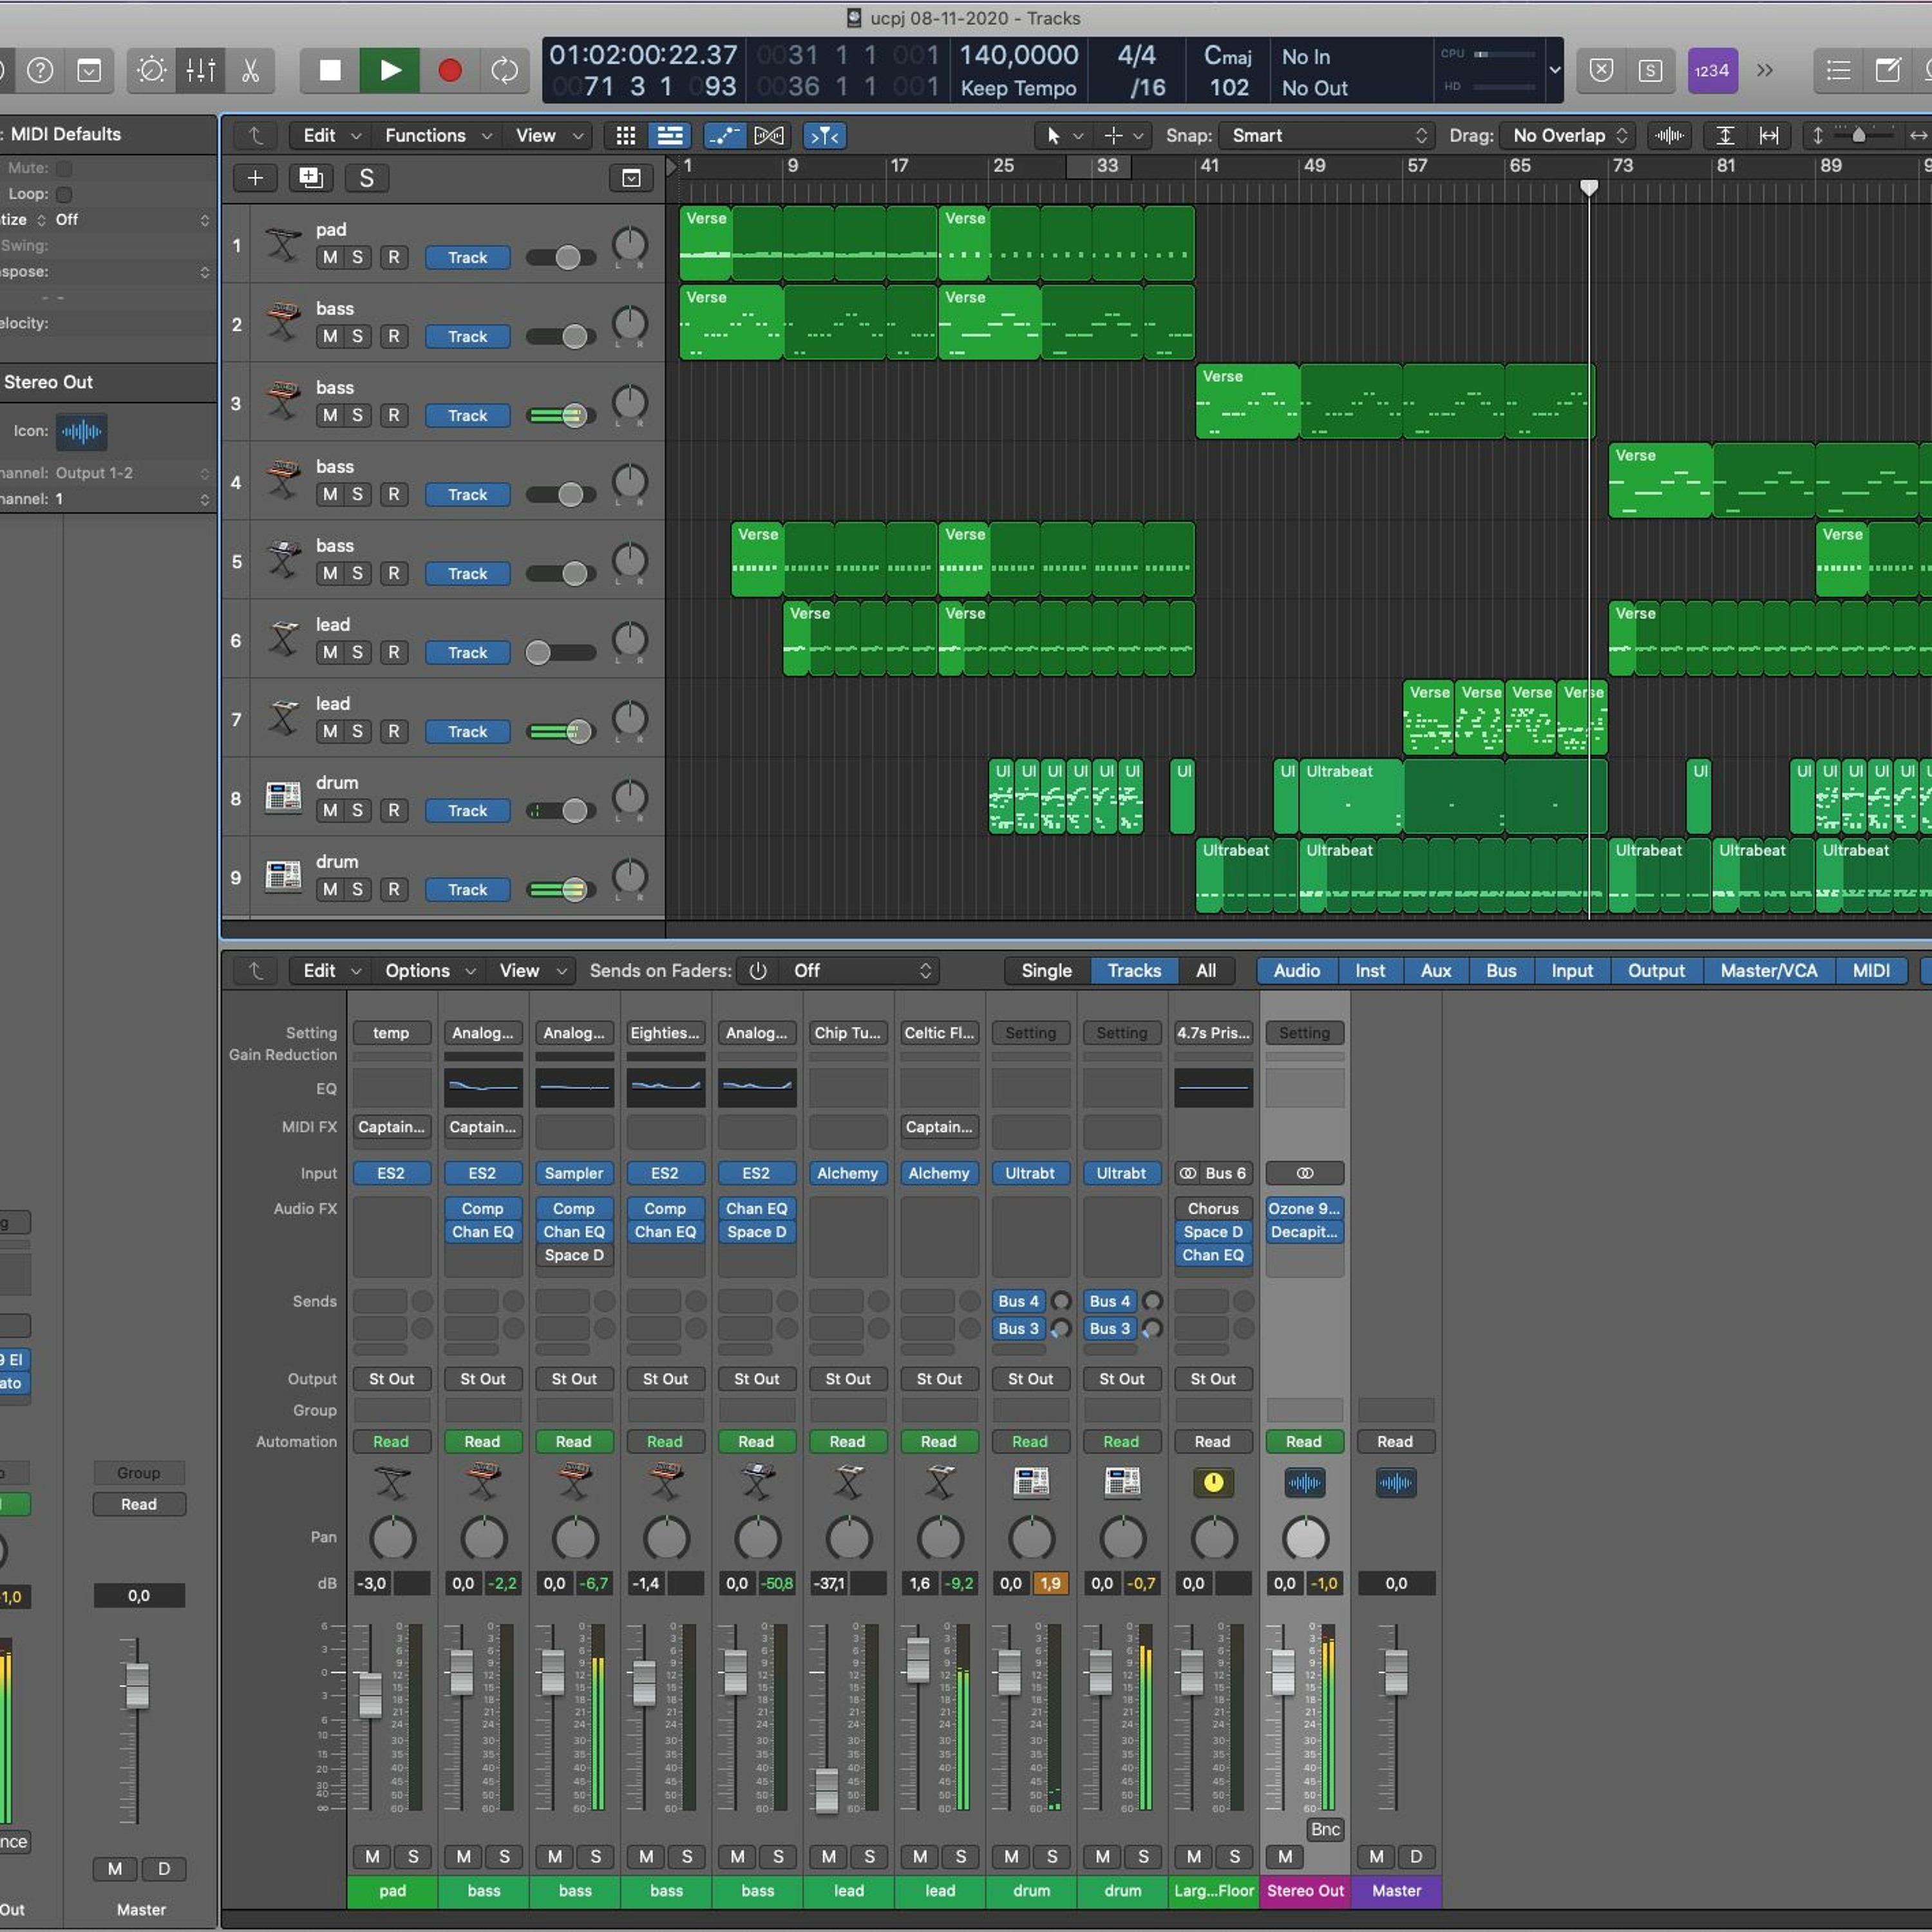Click Read automation on pad channel
This screenshot has height=1932, width=1932.
click(391, 1441)
